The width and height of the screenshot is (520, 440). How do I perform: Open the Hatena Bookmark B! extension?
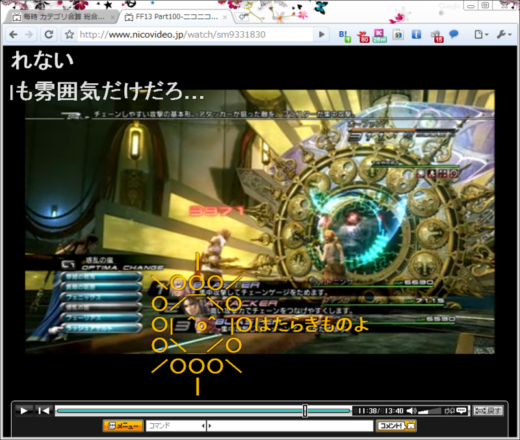(x=344, y=36)
